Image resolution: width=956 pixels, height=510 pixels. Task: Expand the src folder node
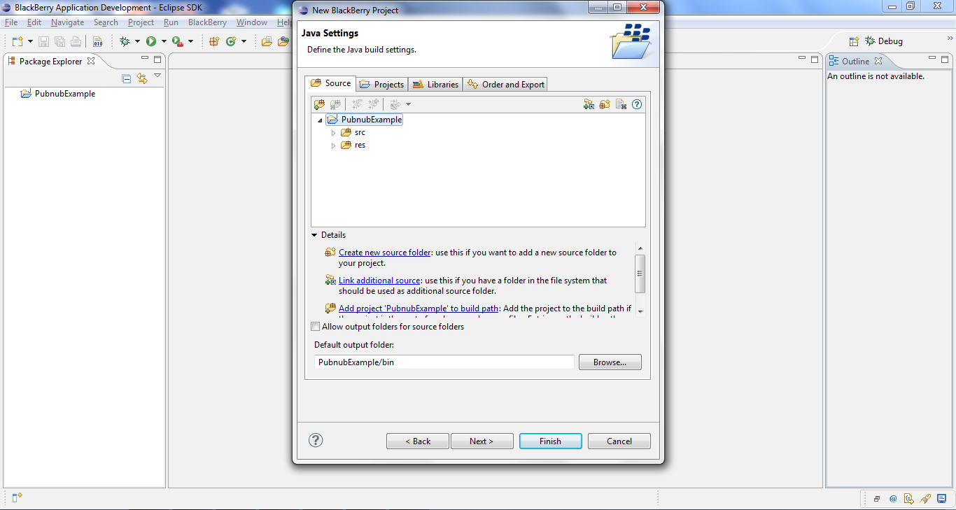pos(333,133)
